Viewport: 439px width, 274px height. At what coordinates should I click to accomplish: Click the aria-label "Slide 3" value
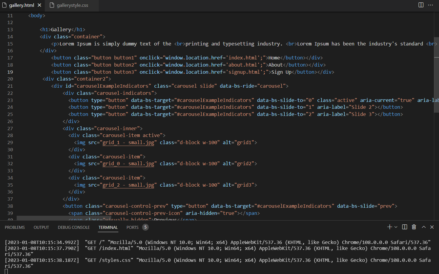point(362,114)
